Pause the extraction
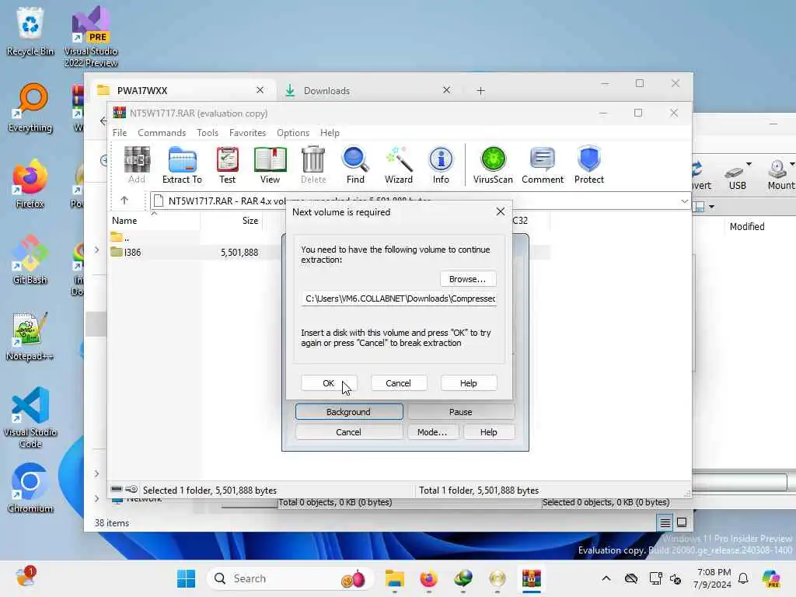 point(461,412)
